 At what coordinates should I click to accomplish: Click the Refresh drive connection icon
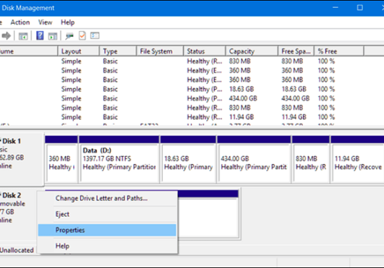[69, 36]
